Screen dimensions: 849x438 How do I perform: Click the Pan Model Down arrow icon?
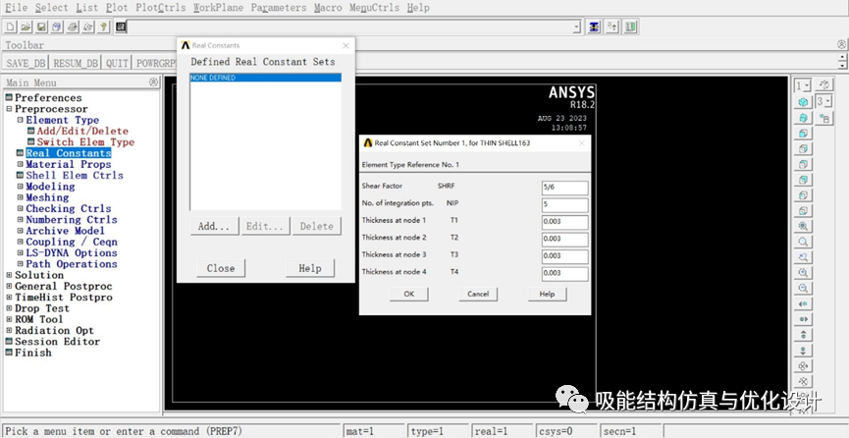[x=803, y=351]
